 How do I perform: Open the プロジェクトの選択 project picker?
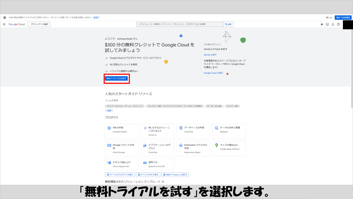tap(39, 24)
